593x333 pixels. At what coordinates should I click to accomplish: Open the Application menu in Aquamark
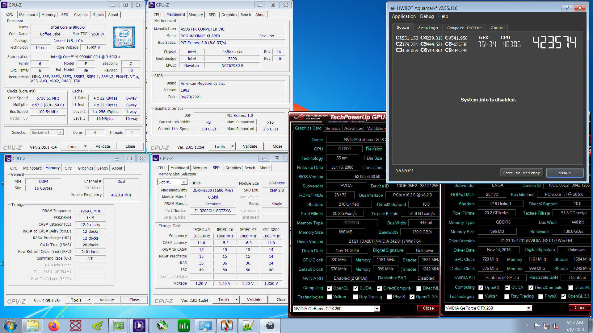point(404,16)
